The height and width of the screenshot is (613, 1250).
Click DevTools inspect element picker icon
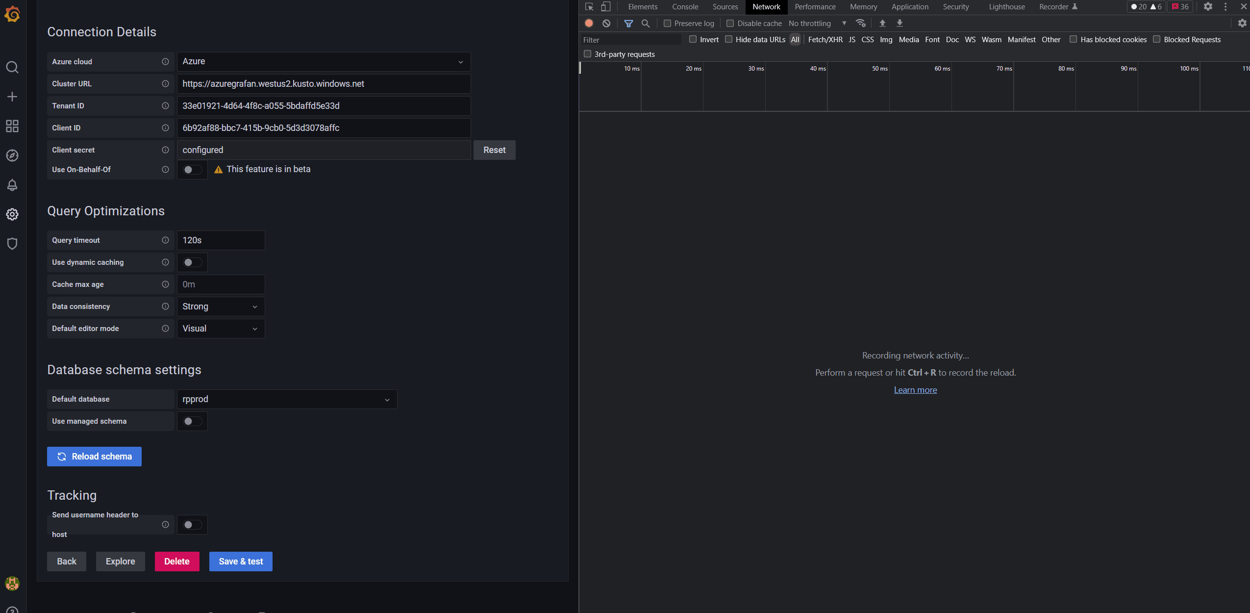[589, 7]
